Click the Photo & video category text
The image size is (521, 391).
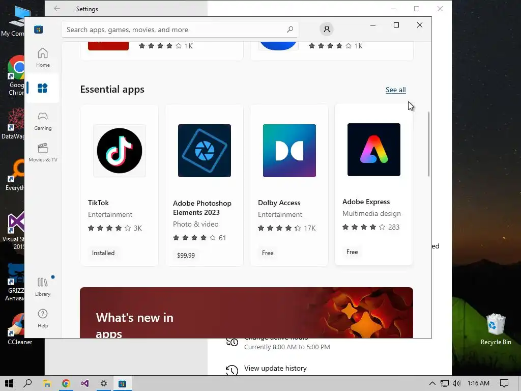(195, 224)
